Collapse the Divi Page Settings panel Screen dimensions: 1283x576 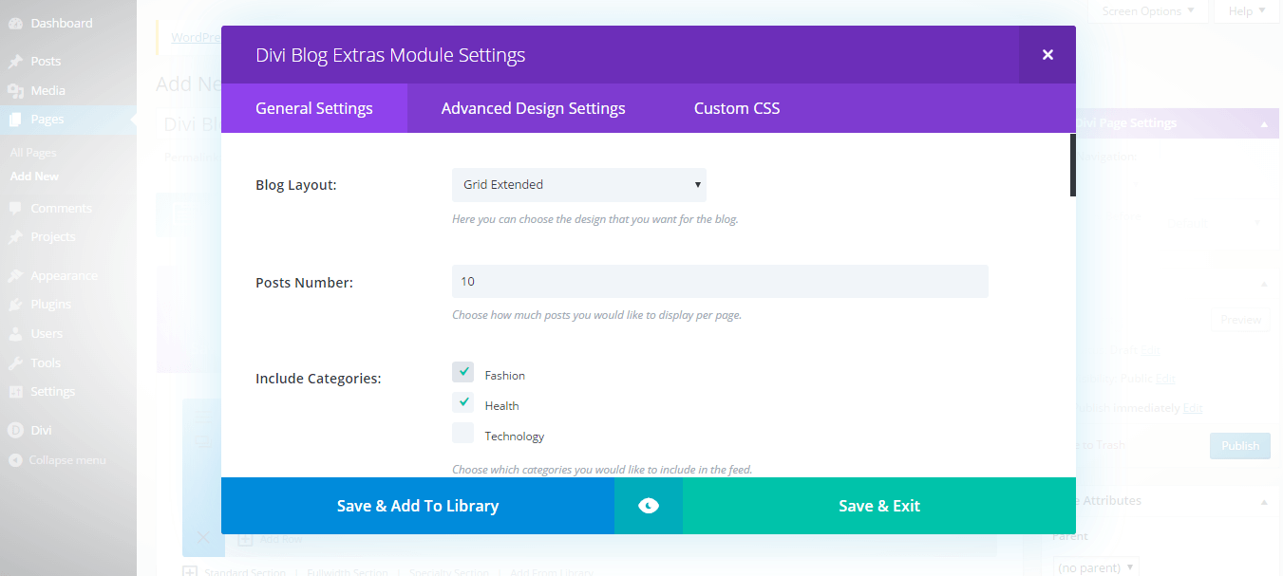pos(1263,123)
